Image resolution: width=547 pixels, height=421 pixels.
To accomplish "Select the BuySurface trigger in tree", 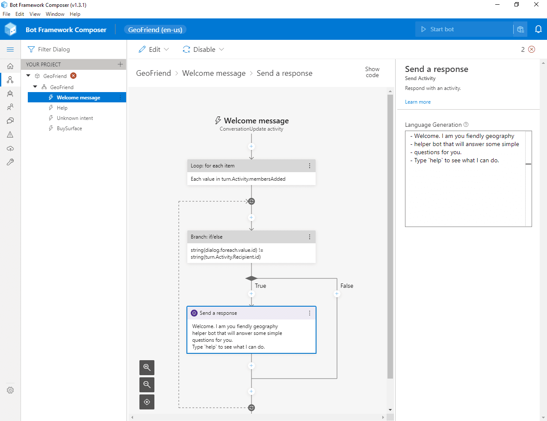I will 69,128.
